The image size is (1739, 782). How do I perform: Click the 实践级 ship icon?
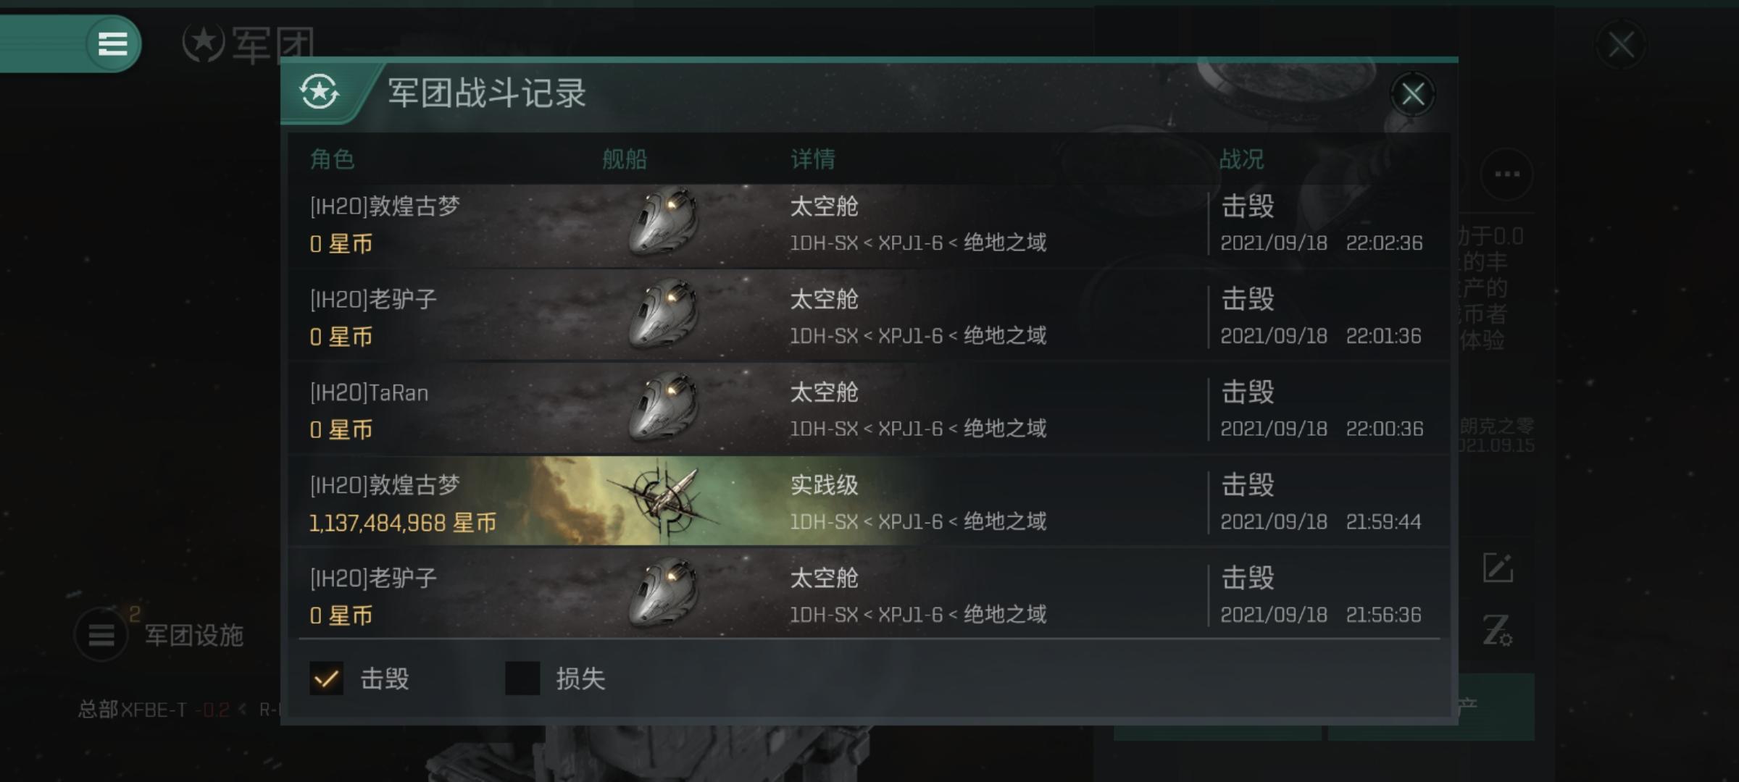click(662, 501)
